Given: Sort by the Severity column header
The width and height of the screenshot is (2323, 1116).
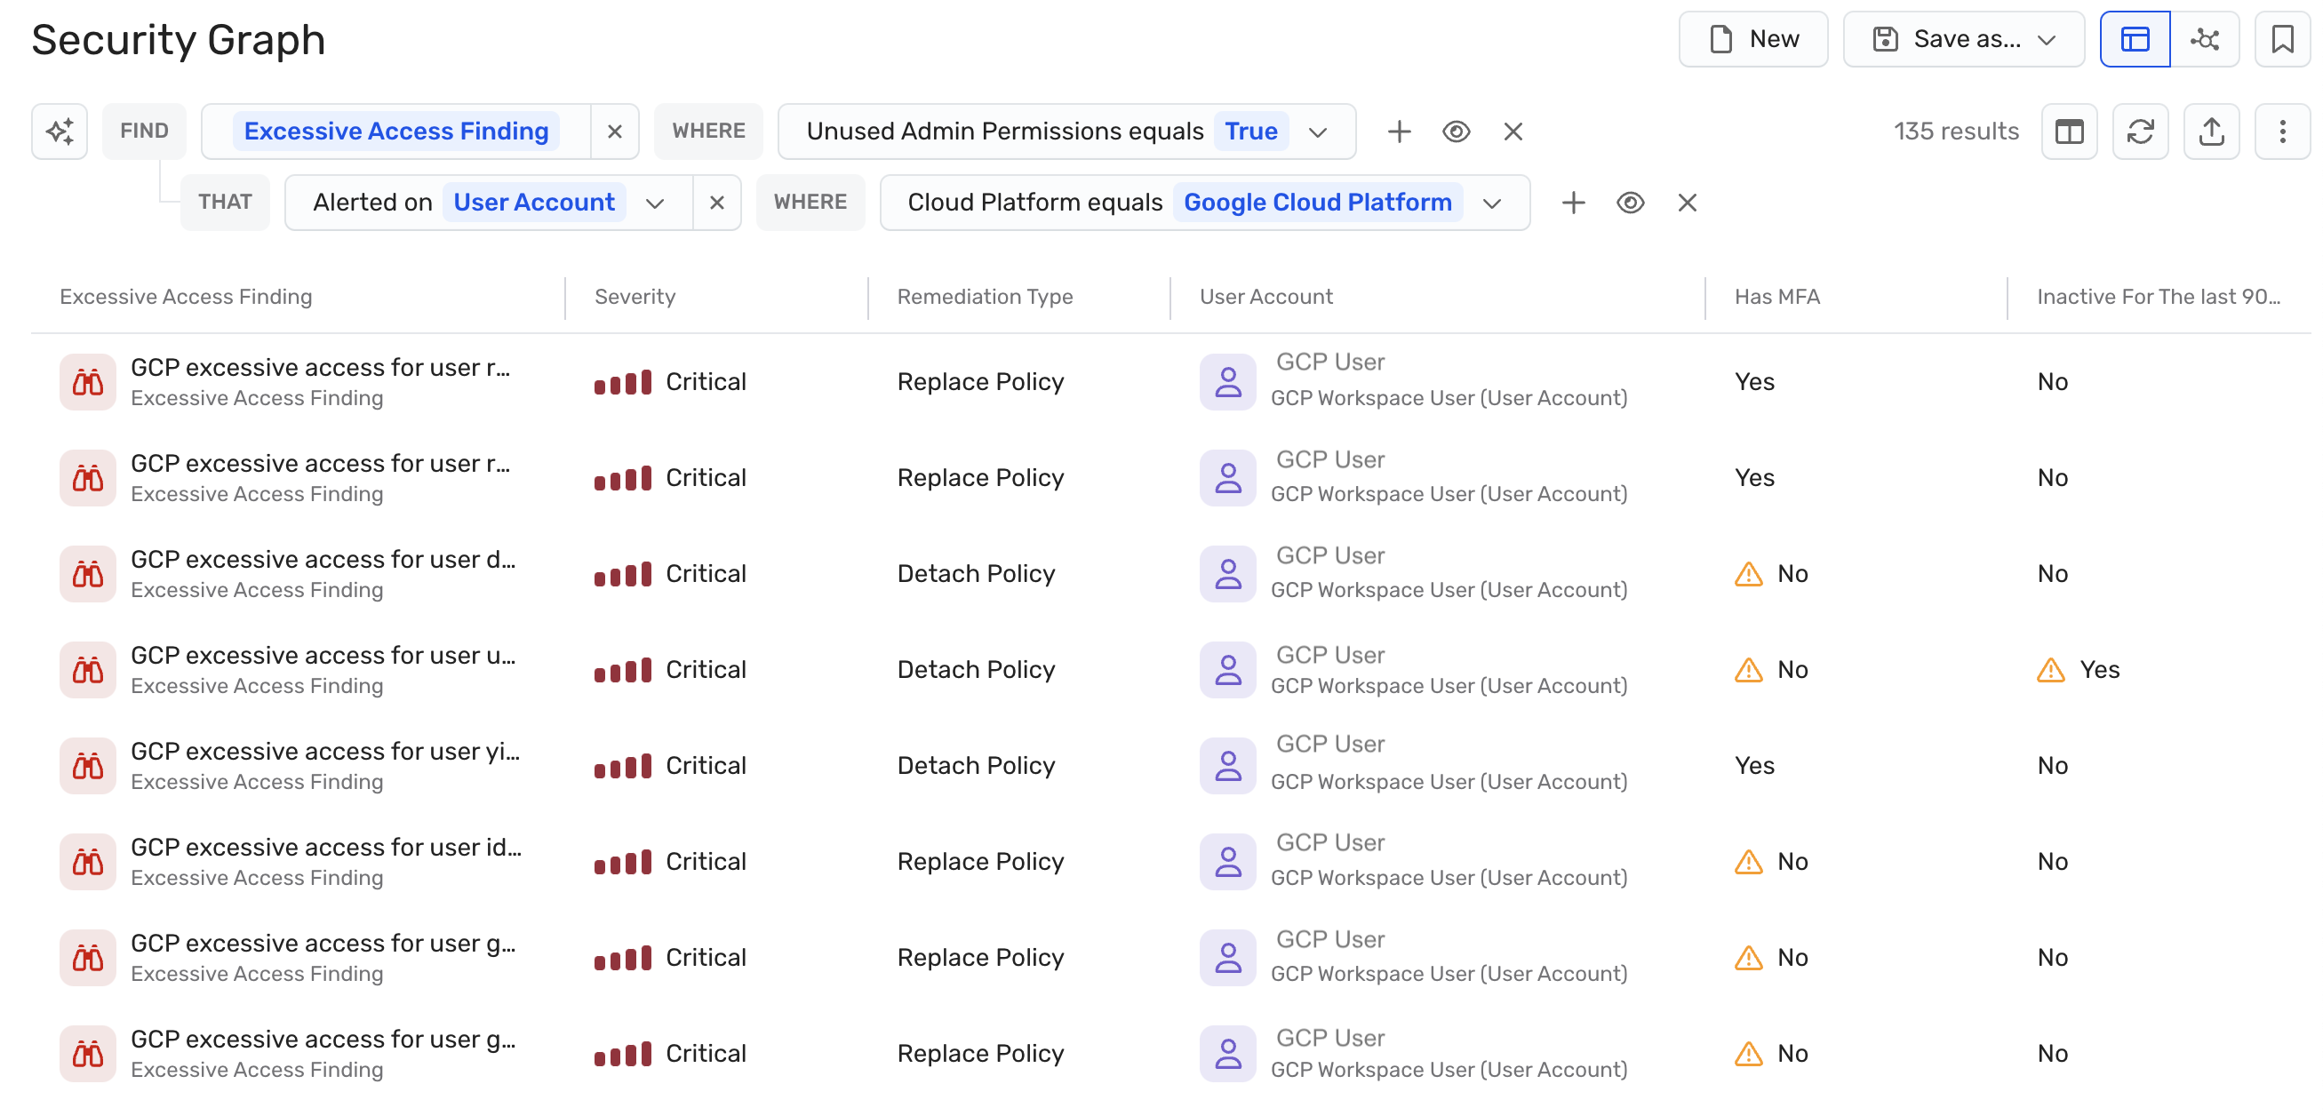Looking at the screenshot, I should [x=635, y=297].
